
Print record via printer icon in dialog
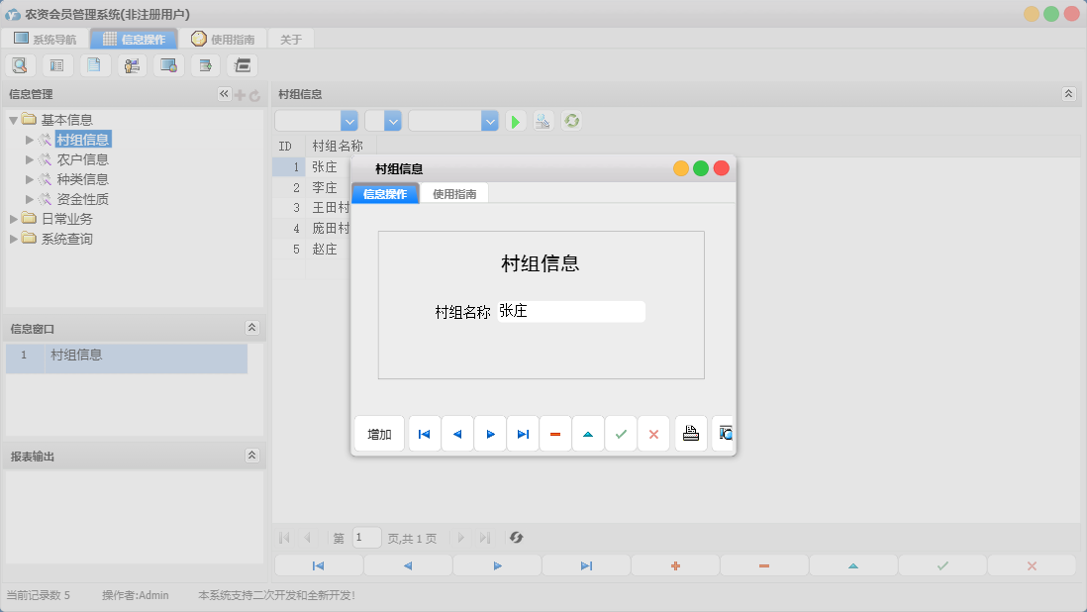coord(690,433)
